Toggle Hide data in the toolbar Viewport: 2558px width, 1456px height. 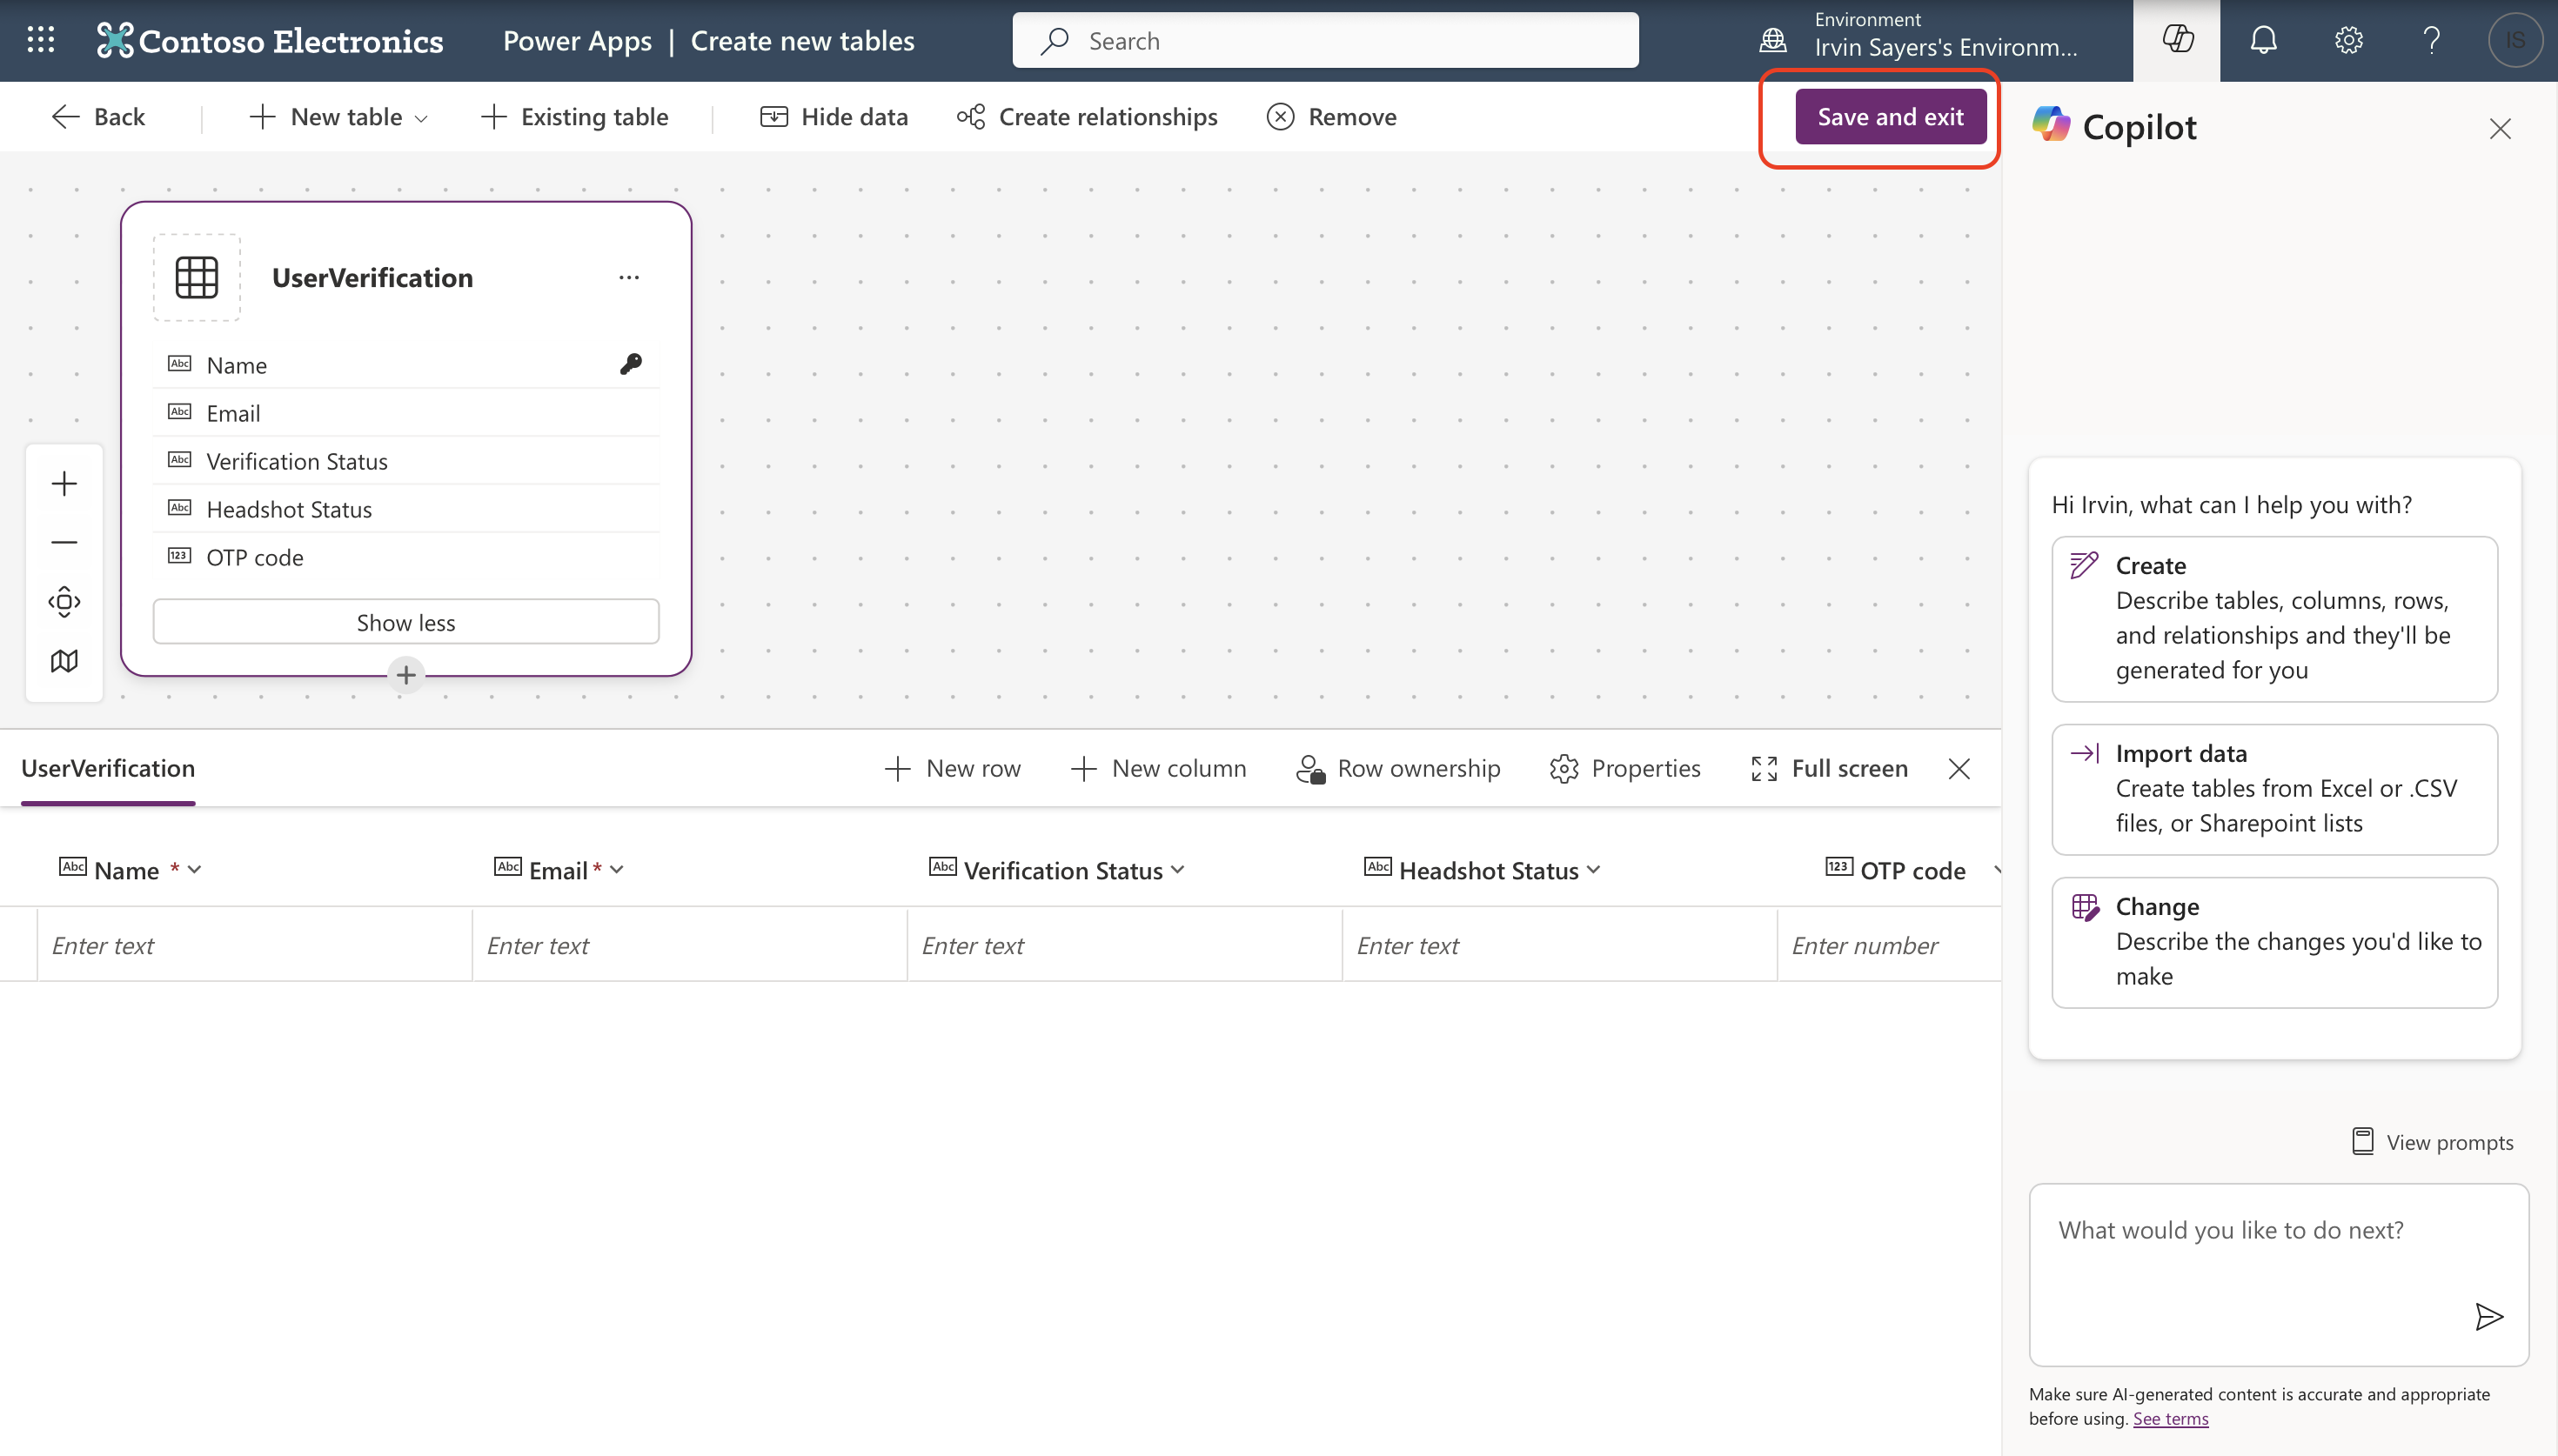coord(834,116)
